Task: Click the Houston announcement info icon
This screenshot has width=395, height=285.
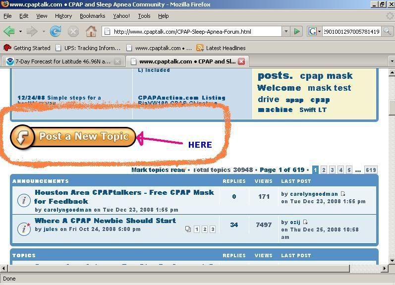Action: point(24,201)
